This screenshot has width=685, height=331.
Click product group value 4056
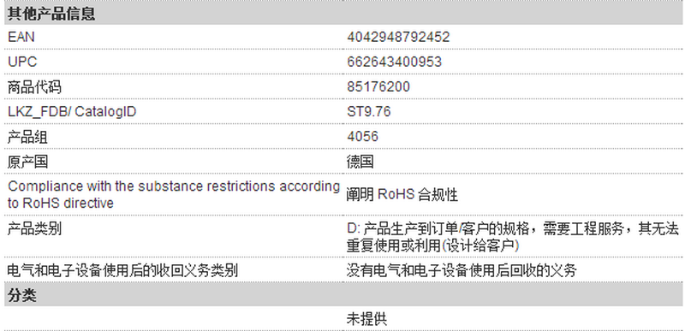point(362,137)
